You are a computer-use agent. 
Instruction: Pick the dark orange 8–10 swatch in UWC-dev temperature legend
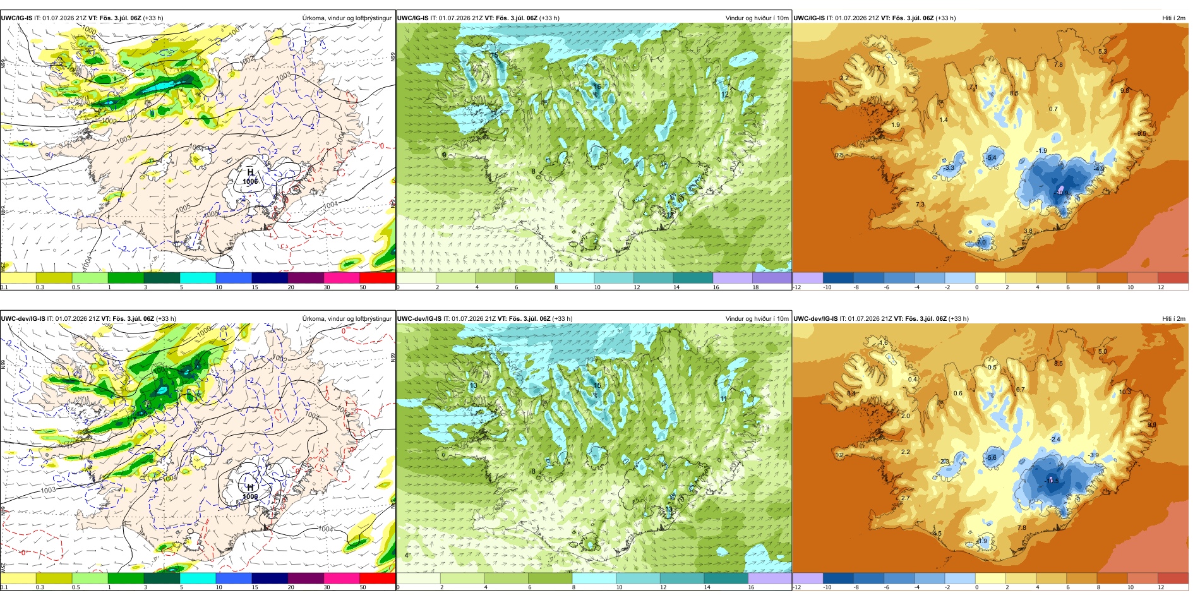(1112, 578)
